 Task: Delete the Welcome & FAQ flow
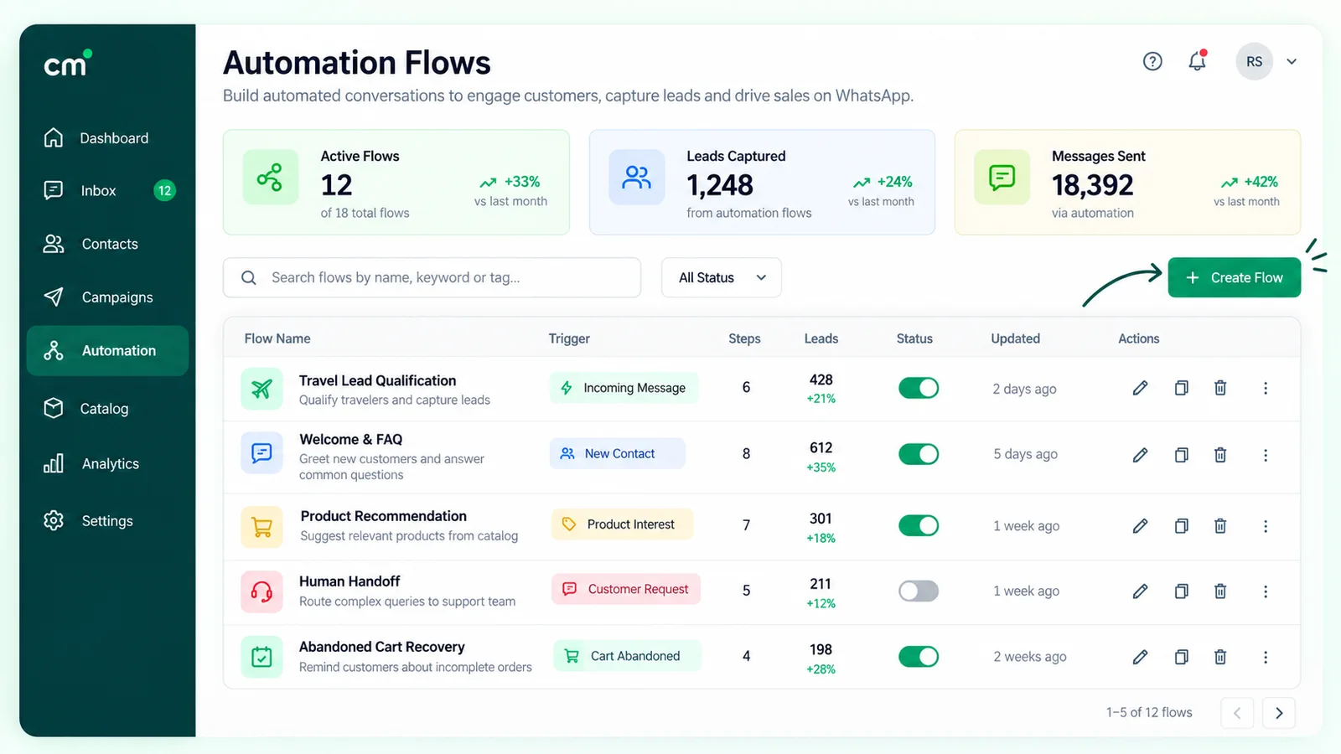pos(1220,455)
